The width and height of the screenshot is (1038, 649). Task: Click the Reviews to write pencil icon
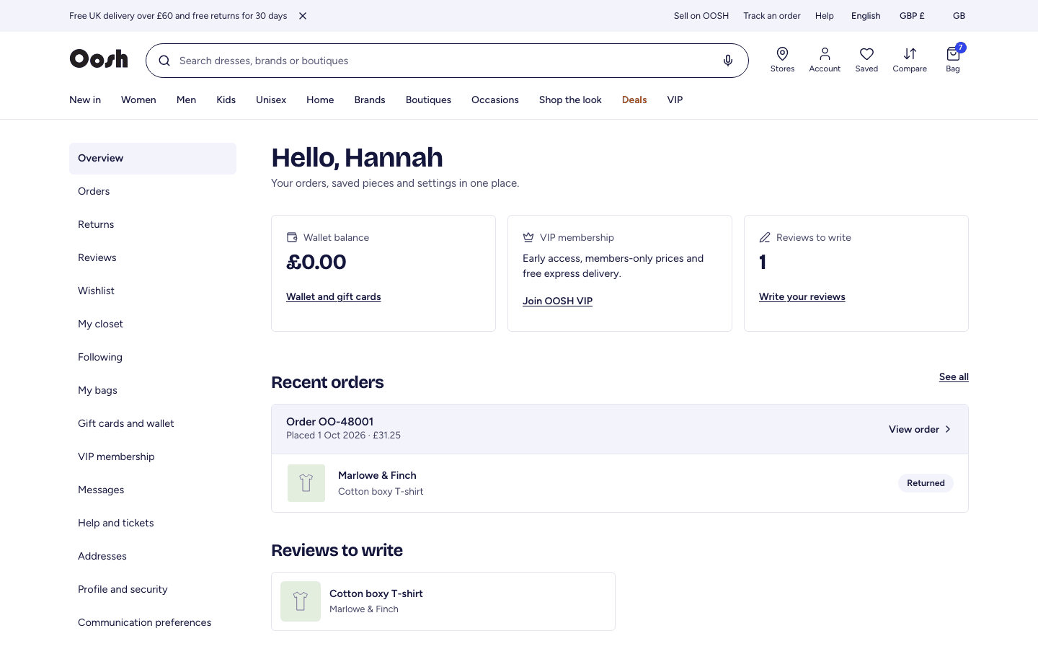tap(765, 237)
